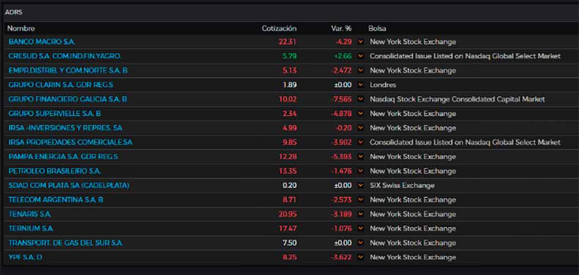Click PETROLEO BRASILEIRO S.A. name
The image size is (579, 275).
(x=55, y=171)
